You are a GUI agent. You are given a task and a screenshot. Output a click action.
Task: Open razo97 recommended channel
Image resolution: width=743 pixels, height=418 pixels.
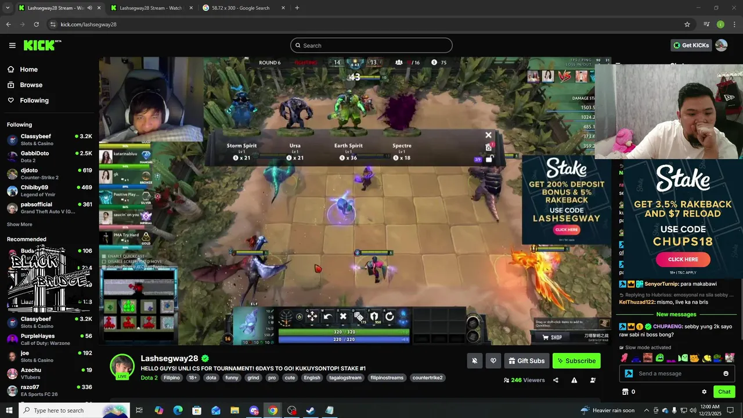point(49,390)
